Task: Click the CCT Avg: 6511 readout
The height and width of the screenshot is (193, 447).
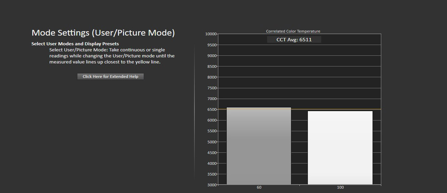Action: [x=294, y=40]
